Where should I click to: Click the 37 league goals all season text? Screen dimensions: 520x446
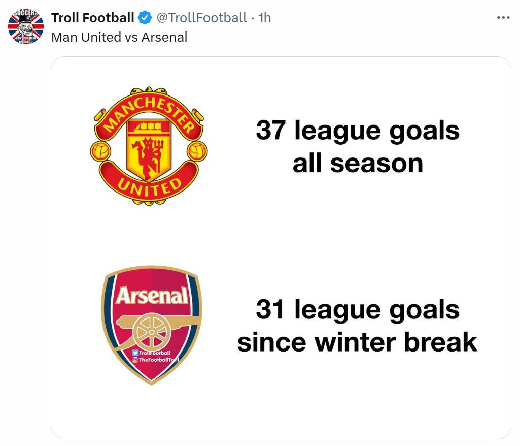tap(357, 147)
